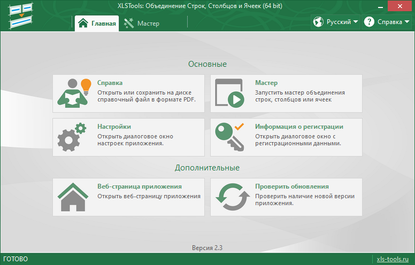Viewport: 415px width, 265px height.
Task: Click the 'Дополнительные' section heading
Action: pyautogui.click(x=207, y=168)
